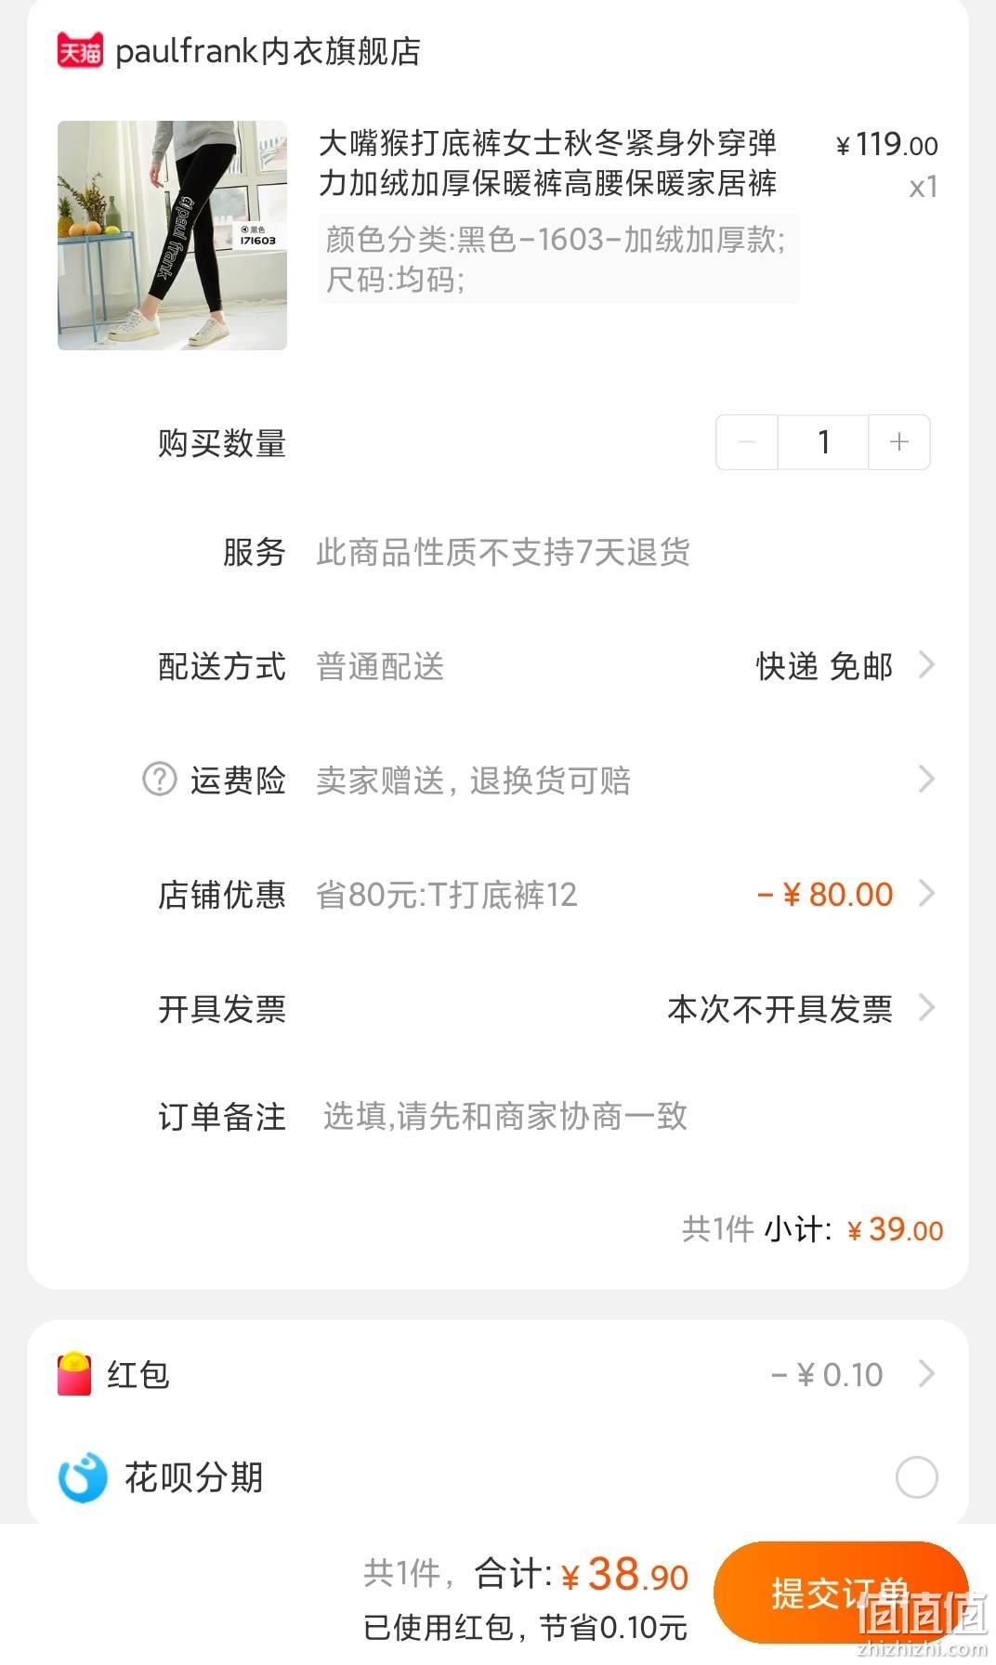Increase purchase quantity with plus button
This screenshot has height=1665, width=996.
(x=898, y=442)
